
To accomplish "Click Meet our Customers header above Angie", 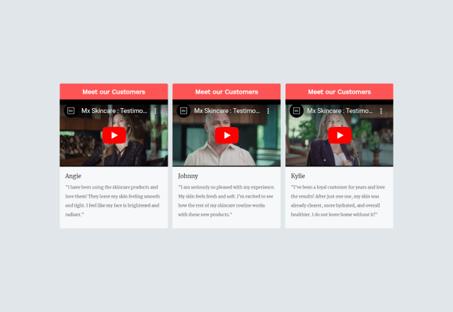I will pyautogui.click(x=114, y=92).
